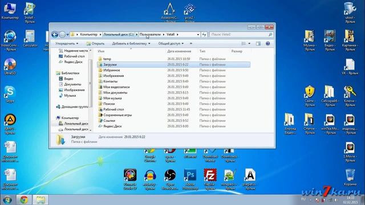The image size is (365, 205).
Task: Select the temp folder row
Action: (x=173, y=59)
